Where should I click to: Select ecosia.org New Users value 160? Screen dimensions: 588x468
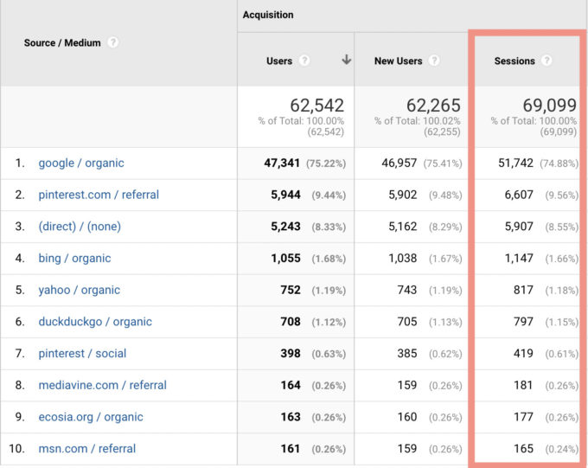click(407, 417)
